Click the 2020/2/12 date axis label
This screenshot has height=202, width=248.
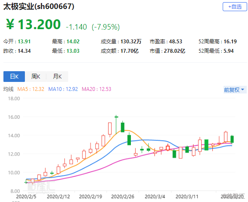tap(58, 196)
